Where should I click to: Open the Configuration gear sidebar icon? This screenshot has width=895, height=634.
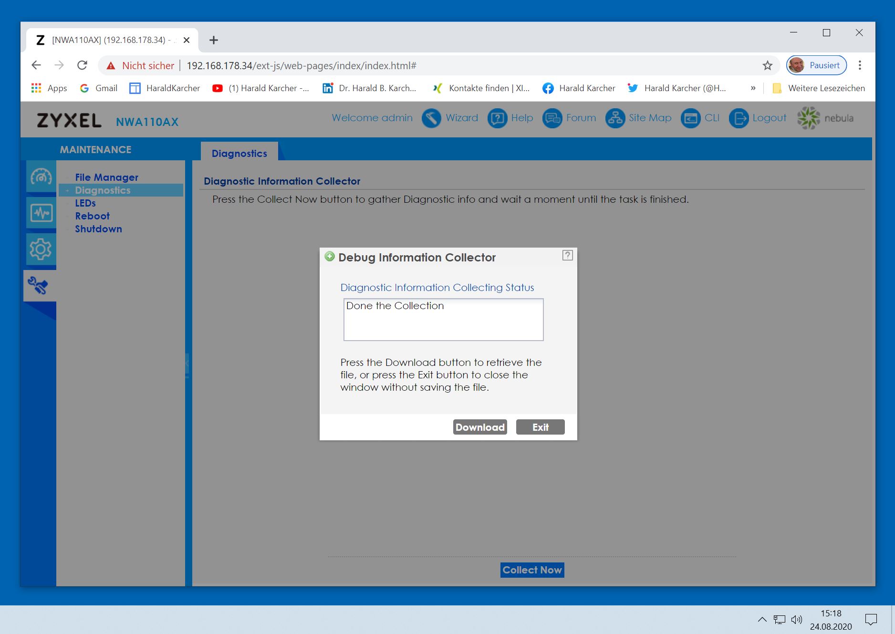41,249
